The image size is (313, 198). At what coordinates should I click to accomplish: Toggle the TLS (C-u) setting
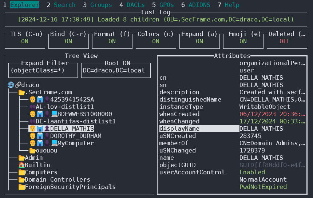[25, 41]
